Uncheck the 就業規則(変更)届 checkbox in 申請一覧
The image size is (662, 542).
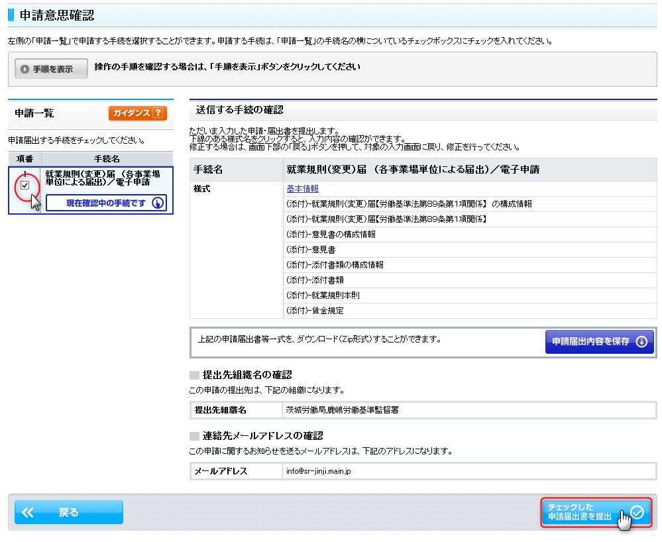pyautogui.click(x=25, y=186)
